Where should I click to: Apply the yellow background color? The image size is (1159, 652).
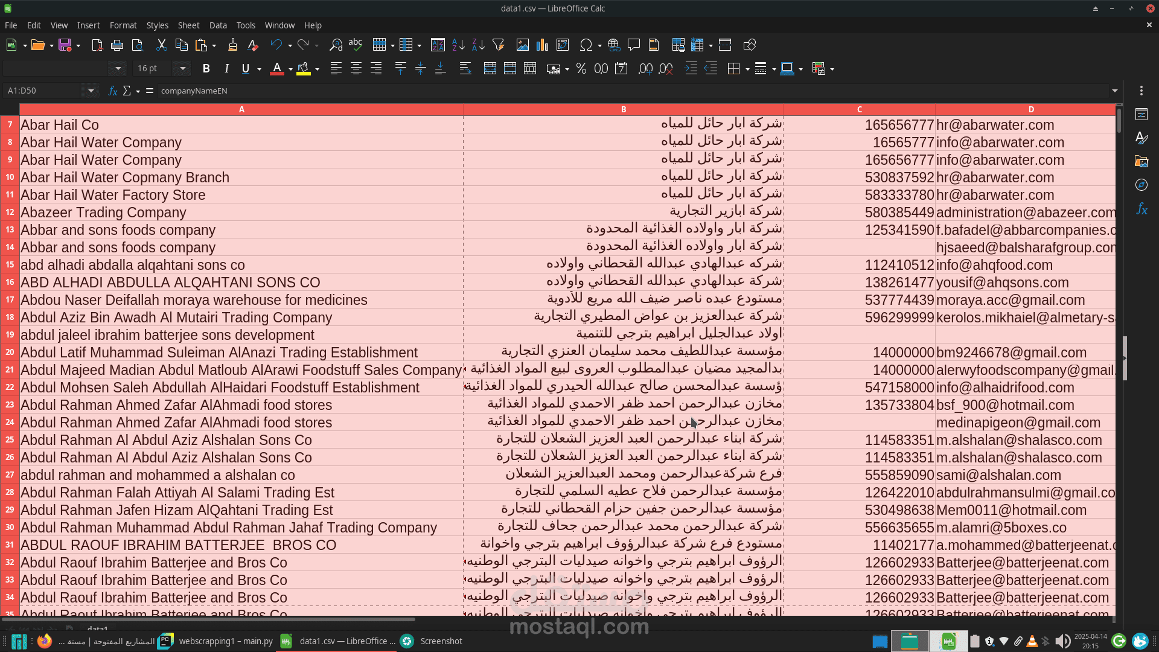click(x=304, y=69)
